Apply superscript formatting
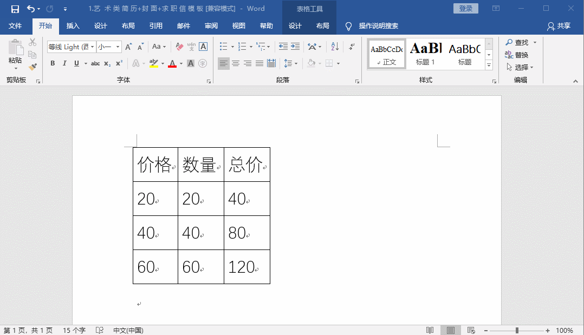584x335 pixels. 119,63
